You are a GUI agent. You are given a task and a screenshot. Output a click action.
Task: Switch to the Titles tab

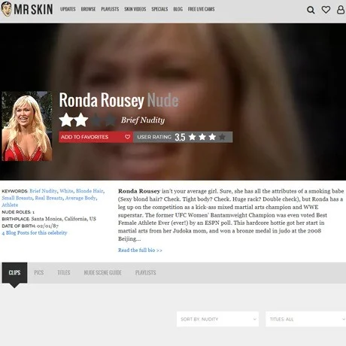click(x=64, y=272)
